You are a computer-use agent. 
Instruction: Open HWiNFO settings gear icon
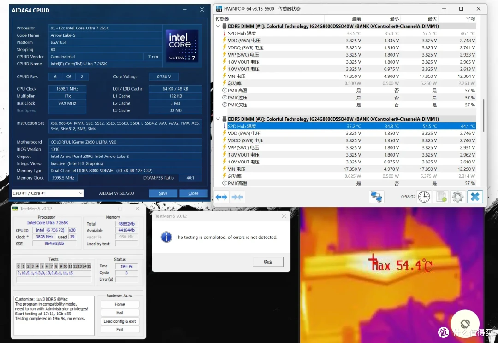(x=458, y=197)
